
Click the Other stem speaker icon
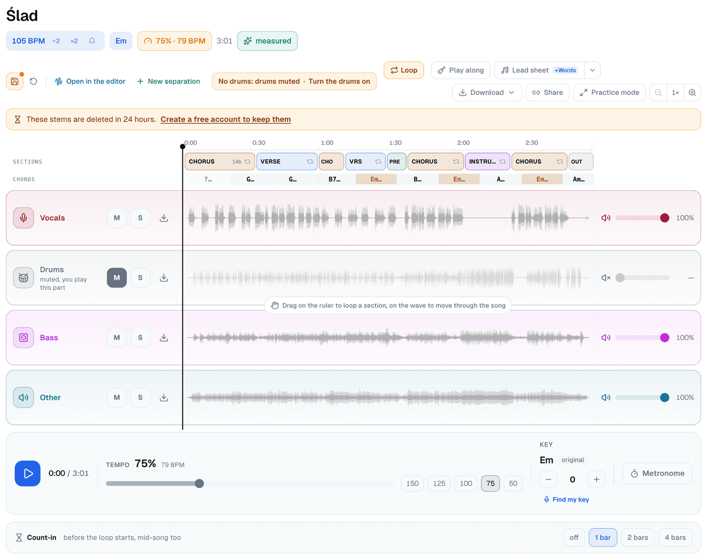click(24, 398)
